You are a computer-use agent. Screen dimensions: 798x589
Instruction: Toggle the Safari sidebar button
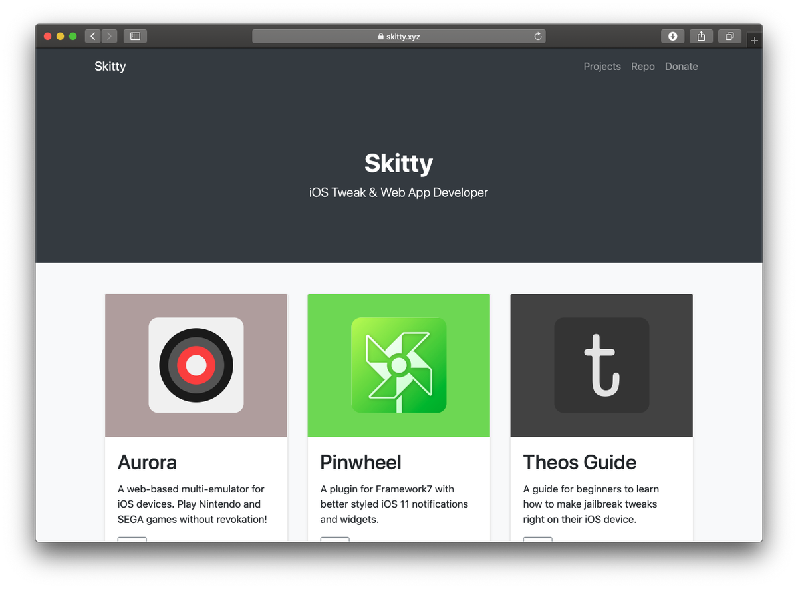click(135, 36)
